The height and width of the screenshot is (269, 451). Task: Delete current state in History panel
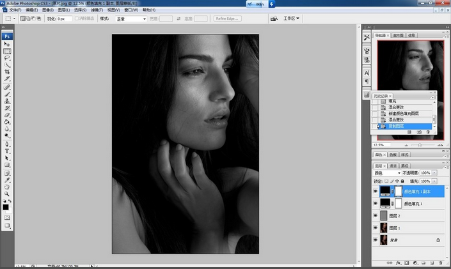(428, 132)
